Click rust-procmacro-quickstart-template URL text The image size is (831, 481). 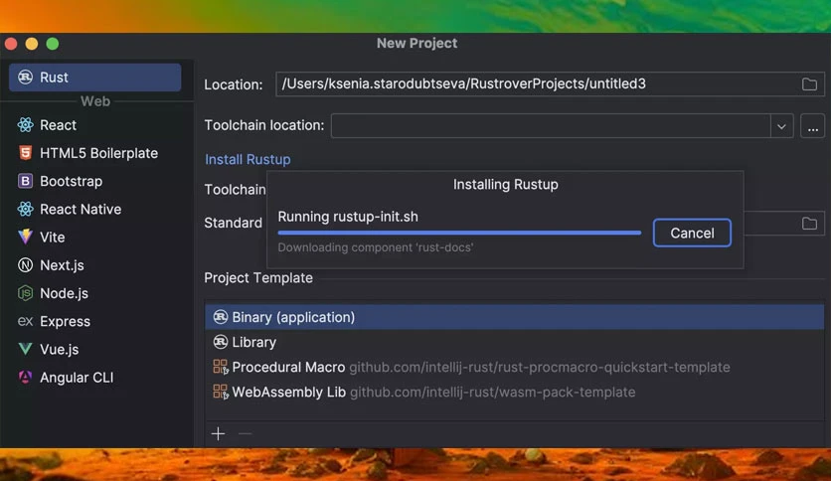[x=540, y=367]
